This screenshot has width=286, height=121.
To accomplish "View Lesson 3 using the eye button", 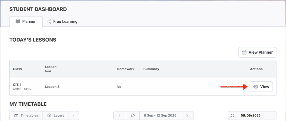I will 261,87.
